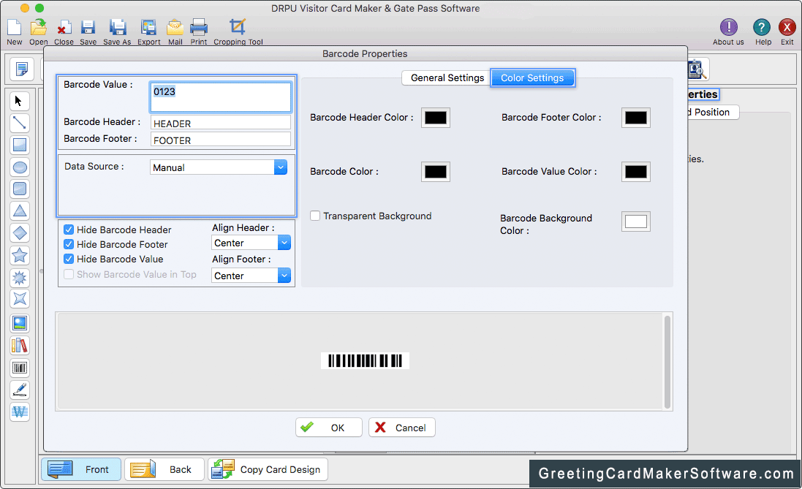This screenshot has height=489, width=802.
Task: Select the rectangle shape tool
Action: 20,145
